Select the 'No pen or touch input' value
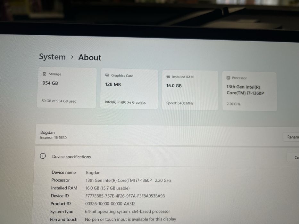Viewport: 299px width, 224px height. point(130,219)
